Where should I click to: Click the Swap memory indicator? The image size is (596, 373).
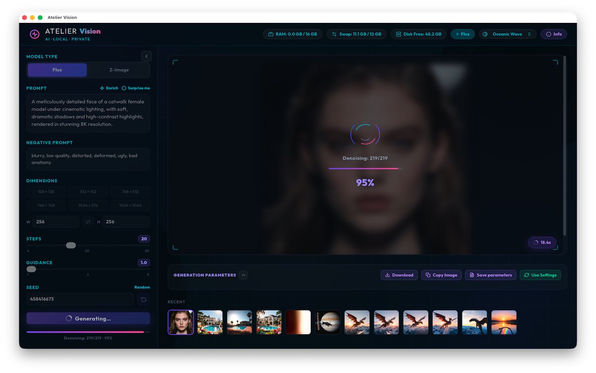click(x=356, y=34)
